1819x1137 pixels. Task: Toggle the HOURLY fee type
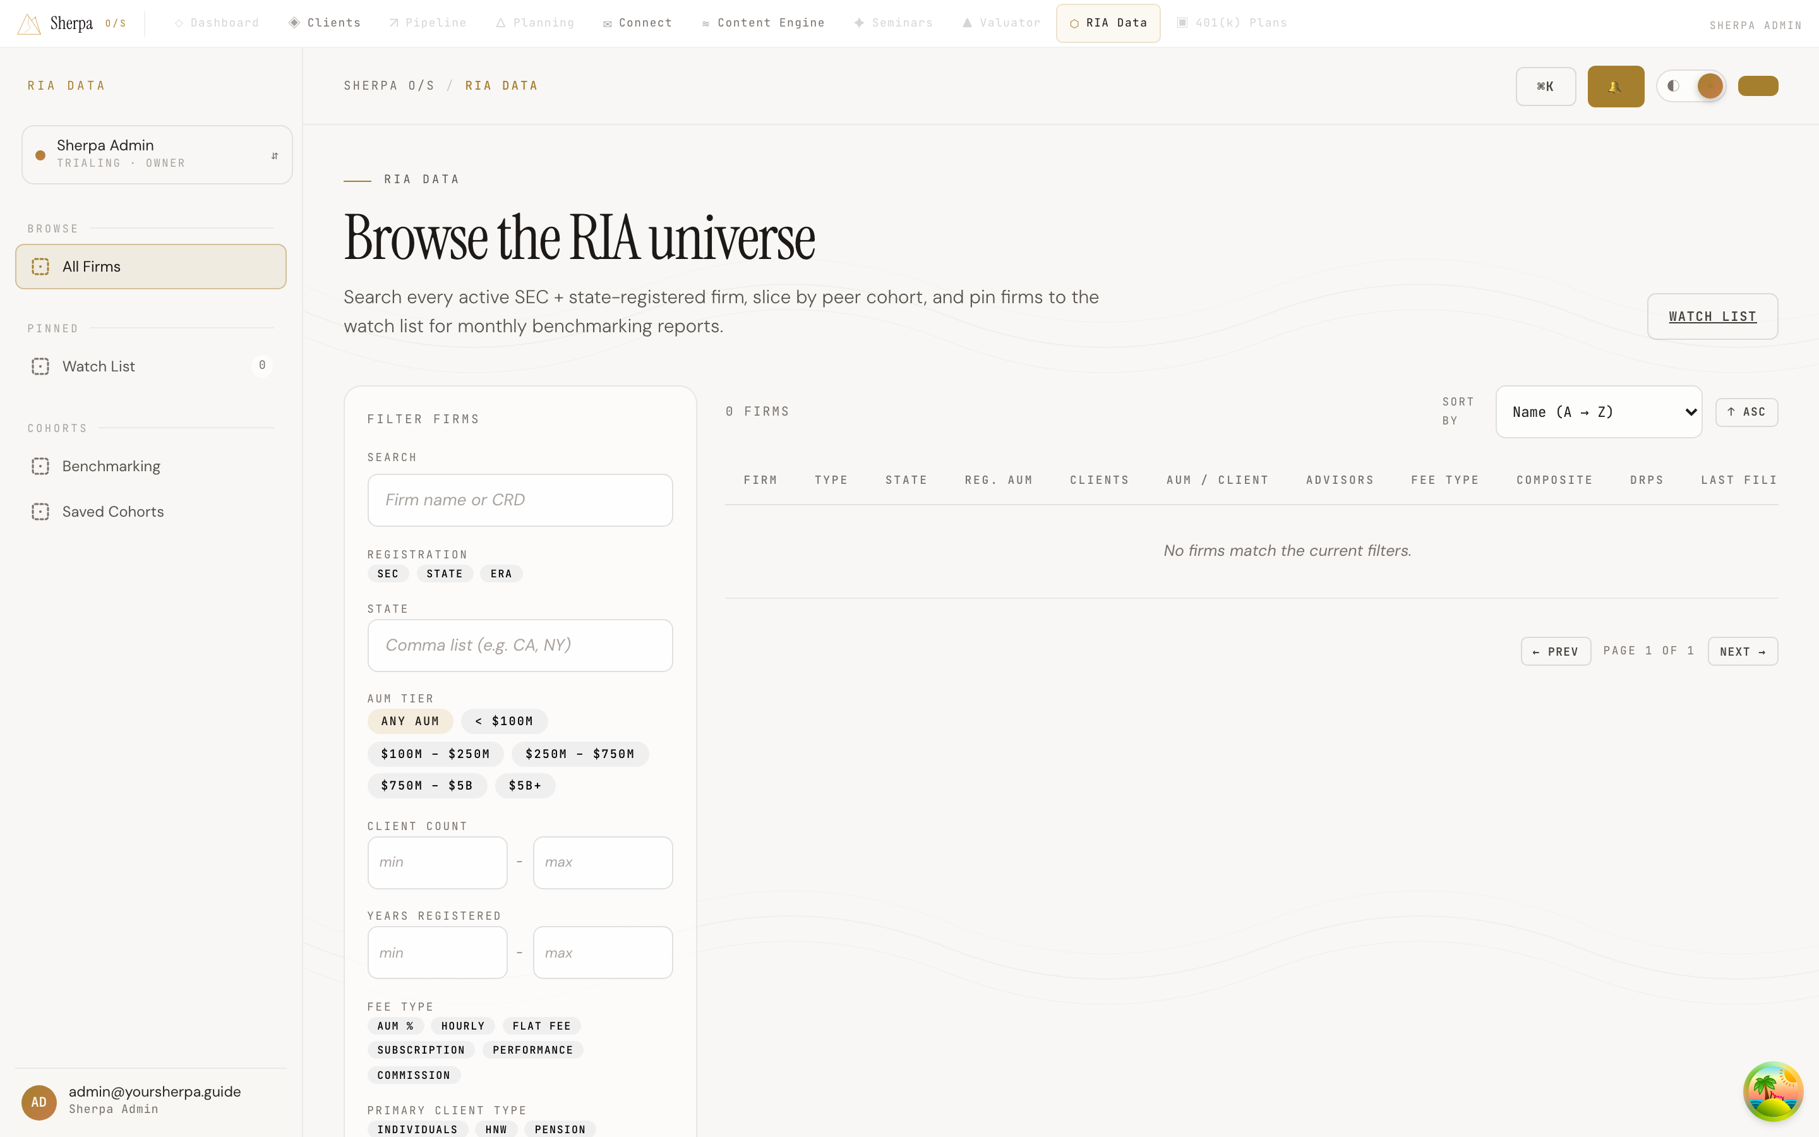[x=463, y=1026]
